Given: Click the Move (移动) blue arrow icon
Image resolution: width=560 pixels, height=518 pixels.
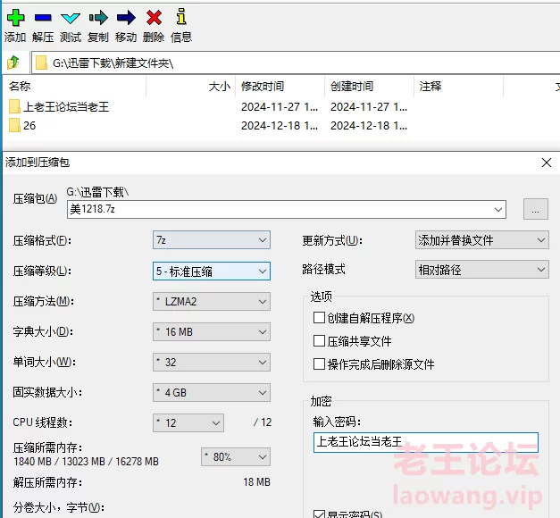Looking at the screenshot, I should point(126,18).
